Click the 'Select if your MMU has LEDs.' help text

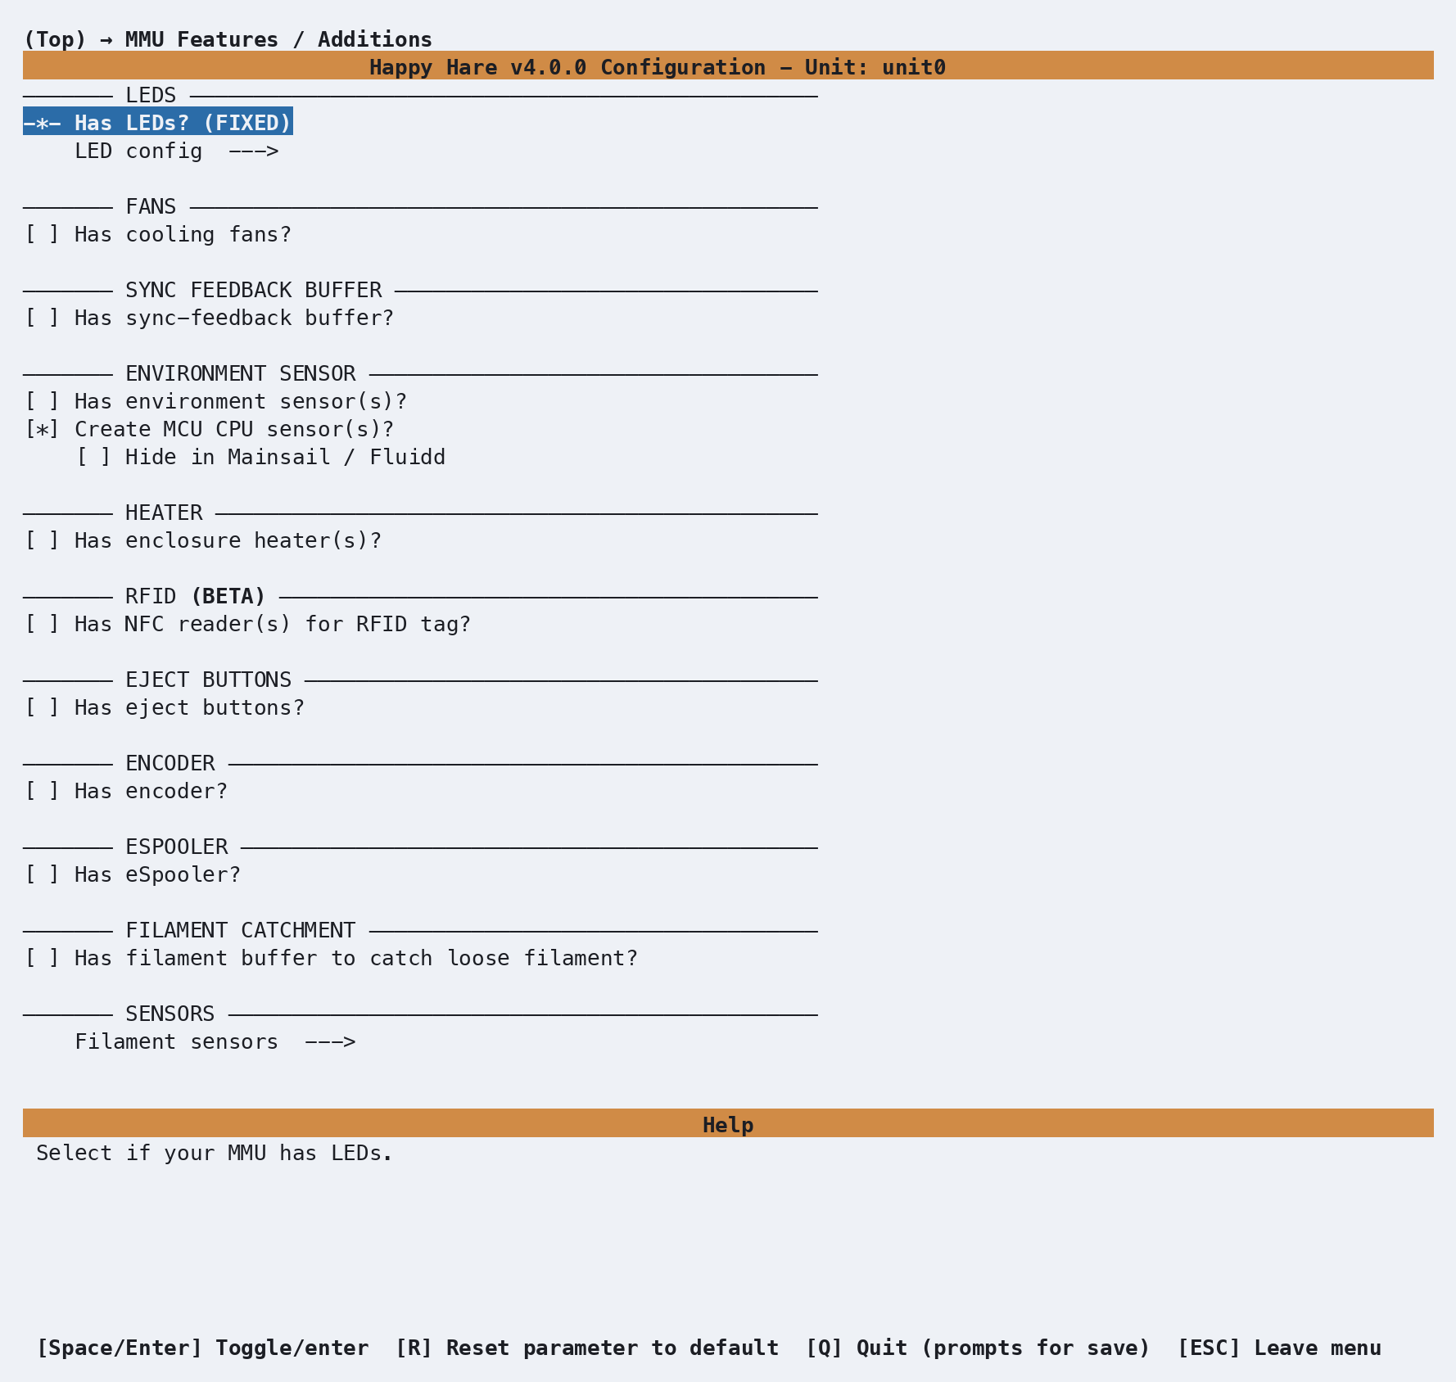coord(215,1153)
